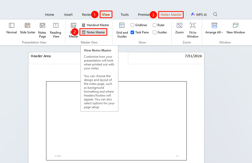Viewport: 252px width, 163px height.
Task: Switch to Notes Page view
Action: click(x=42, y=30)
